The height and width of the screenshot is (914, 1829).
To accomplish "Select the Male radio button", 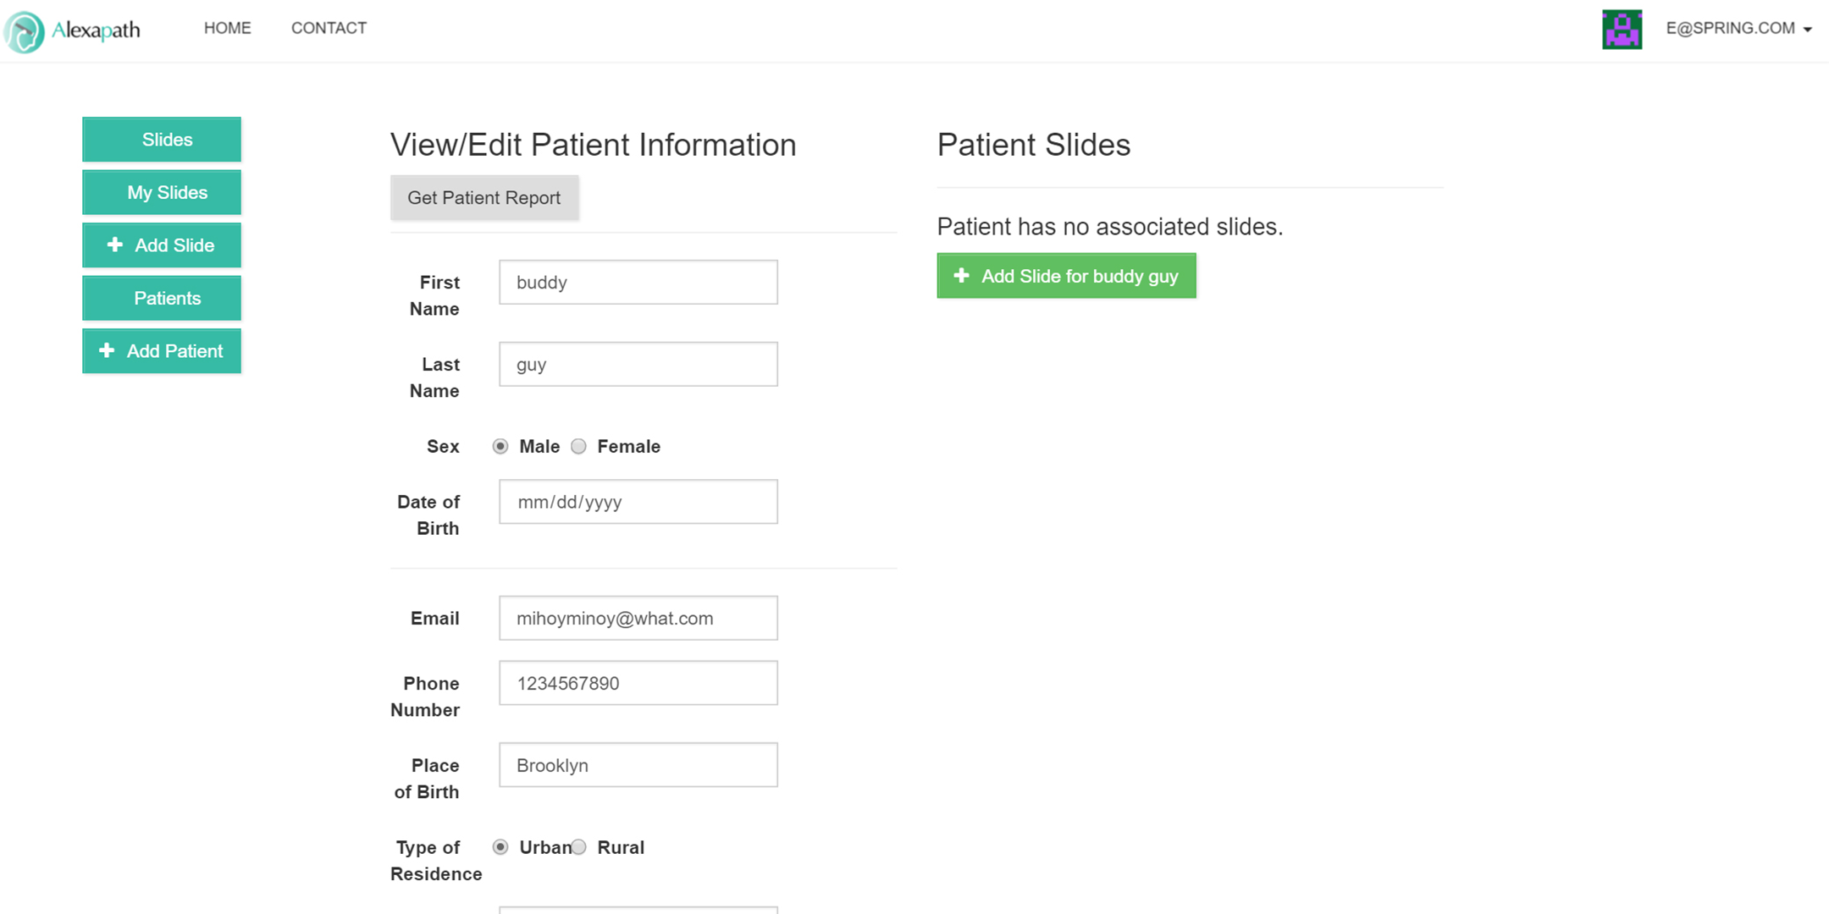I will click(500, 446).
